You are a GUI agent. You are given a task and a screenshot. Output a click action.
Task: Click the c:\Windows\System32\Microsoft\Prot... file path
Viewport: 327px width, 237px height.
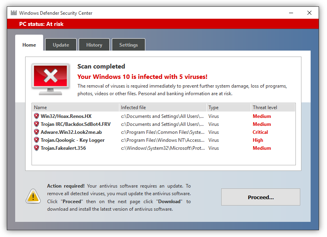(163, 148)
